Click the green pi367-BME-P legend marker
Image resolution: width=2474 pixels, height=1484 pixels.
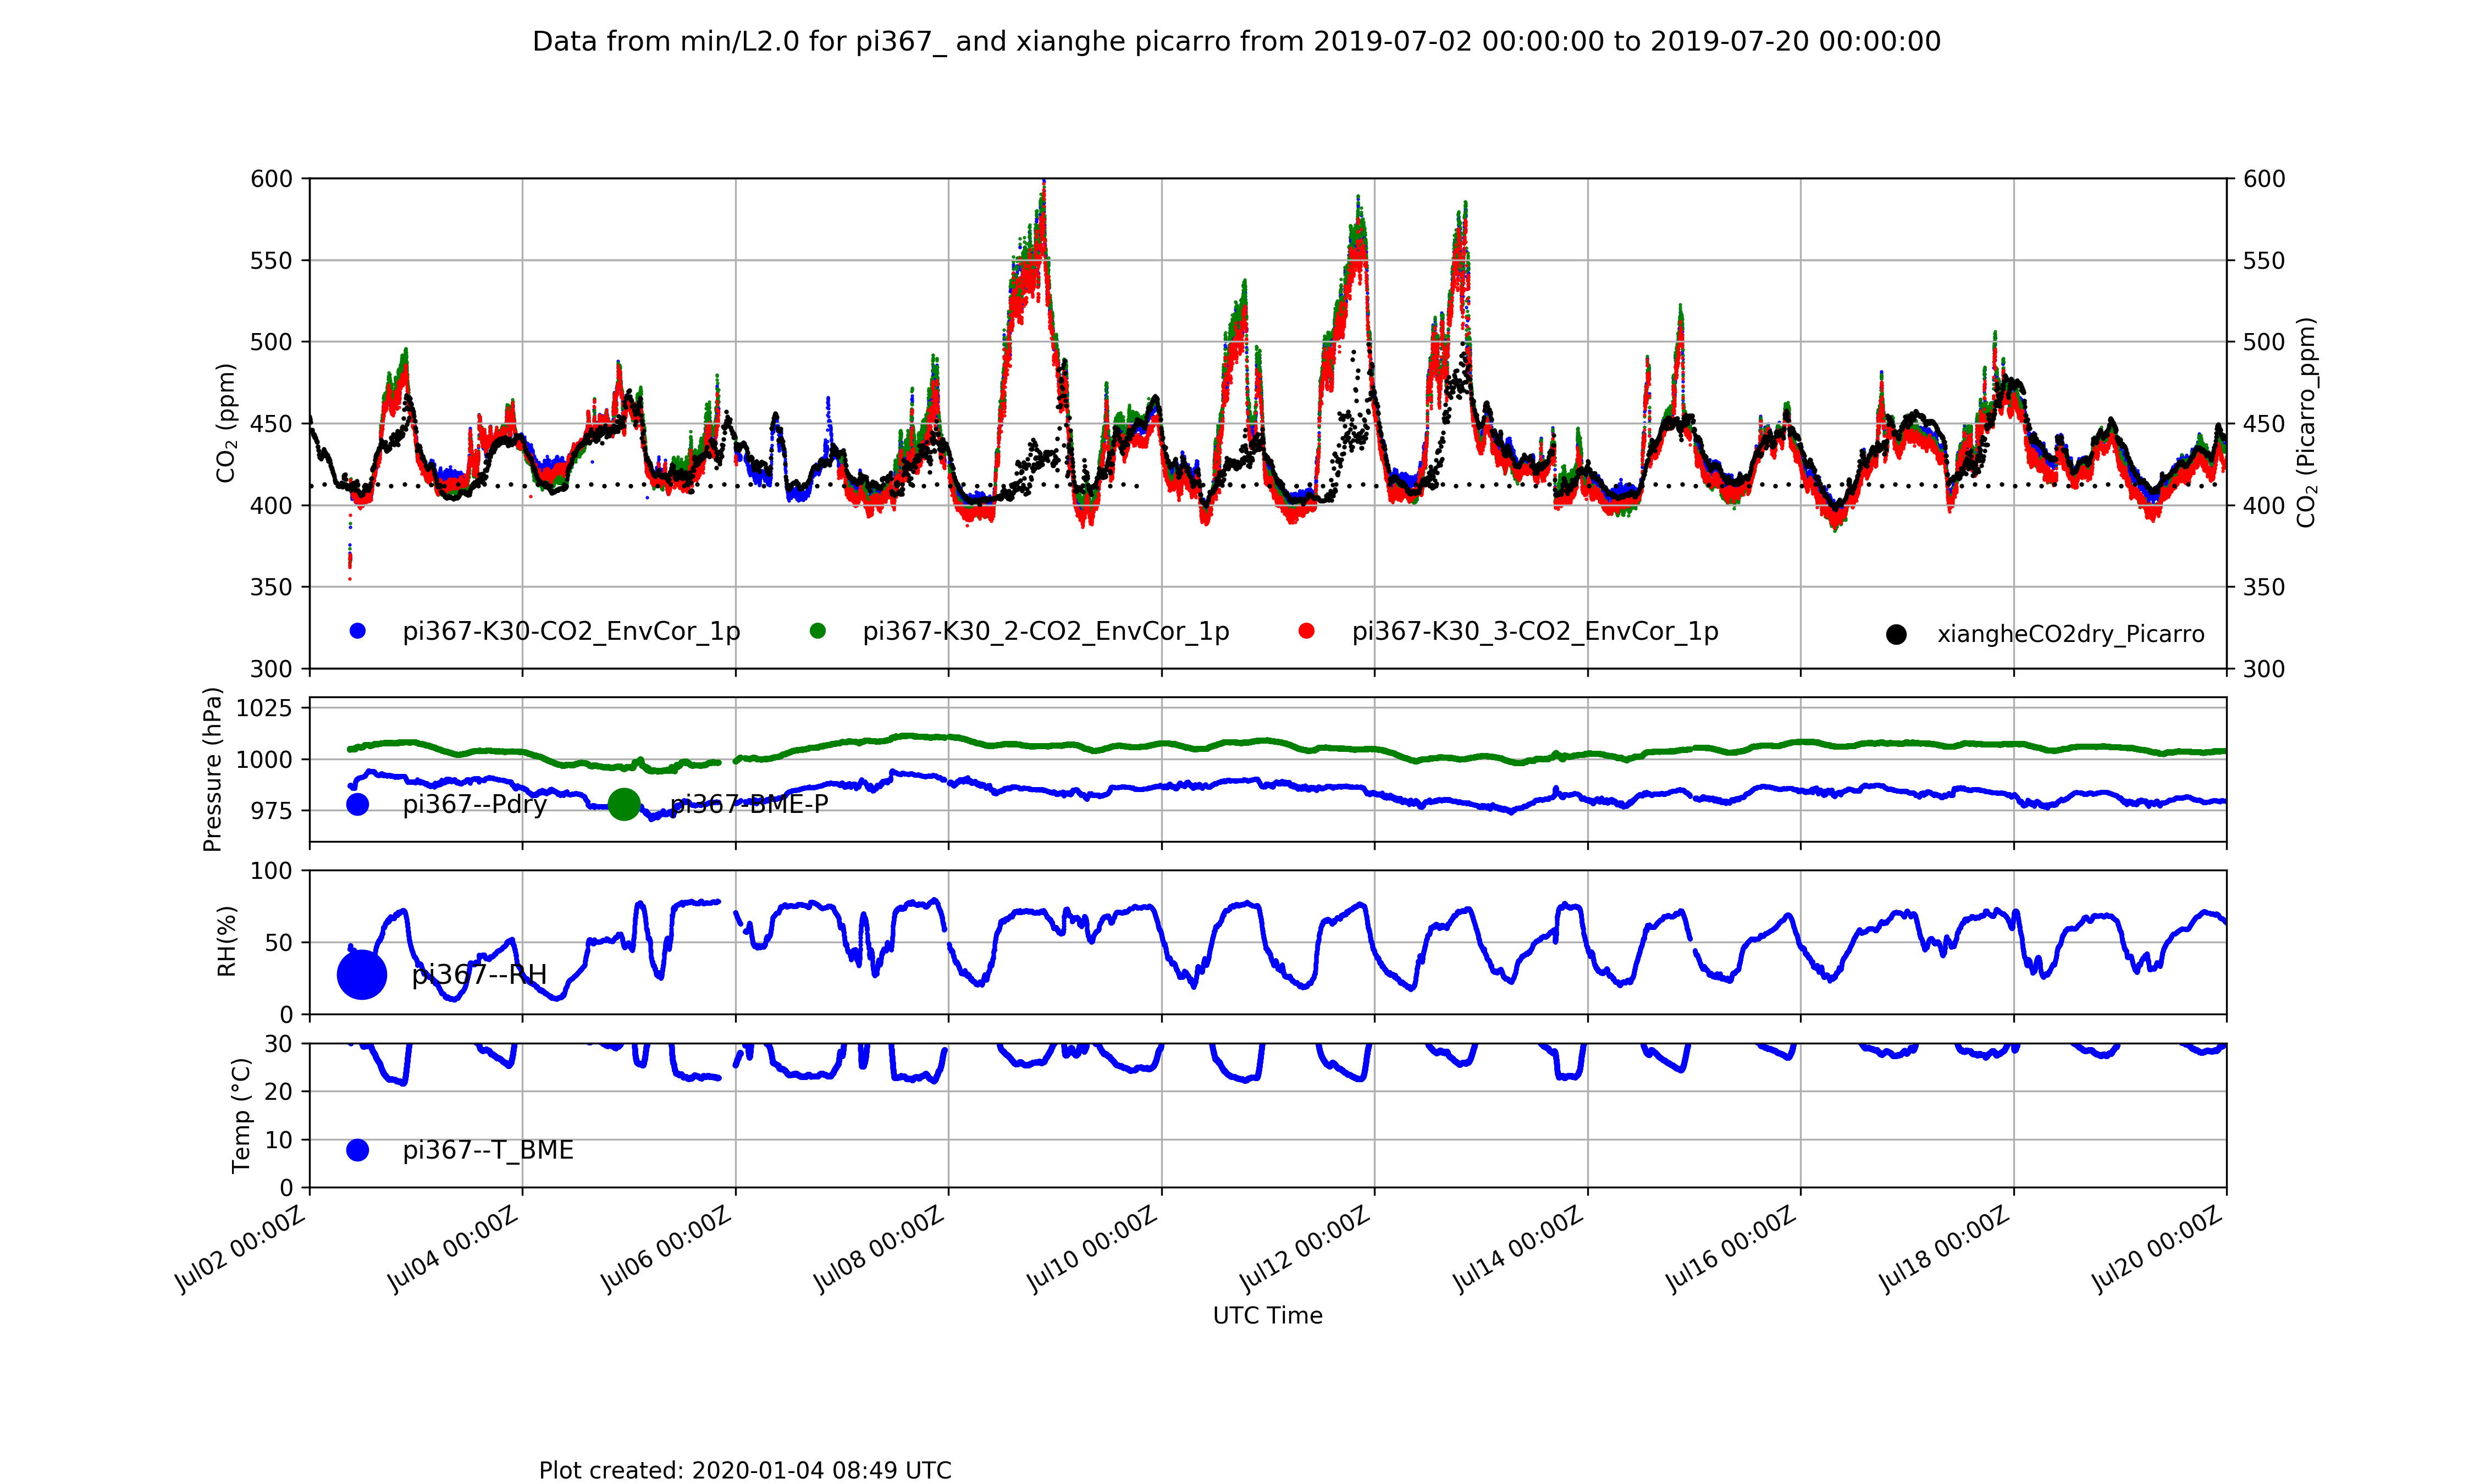tap(624, 804)
